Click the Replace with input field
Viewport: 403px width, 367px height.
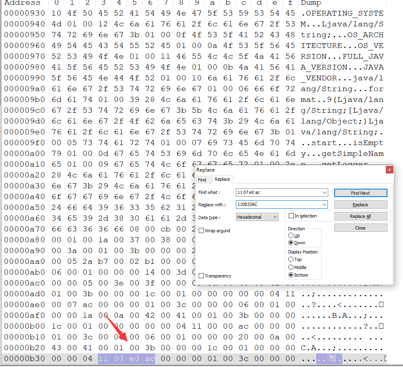pyautogui.click(x=279, y=204)
